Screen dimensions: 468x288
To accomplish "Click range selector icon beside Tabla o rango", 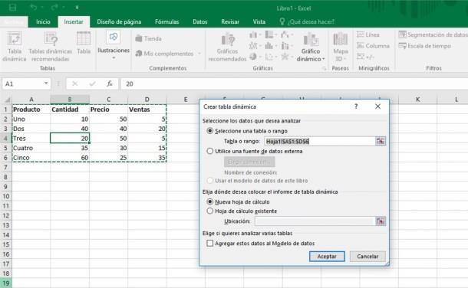I will coord(381,141).
